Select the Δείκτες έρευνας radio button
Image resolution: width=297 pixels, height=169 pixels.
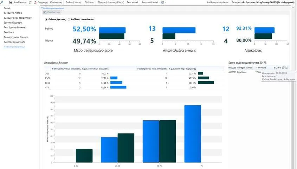46,19
